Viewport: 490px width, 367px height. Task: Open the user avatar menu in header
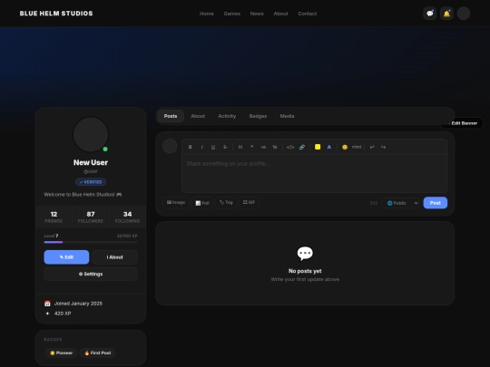[464, 14]
